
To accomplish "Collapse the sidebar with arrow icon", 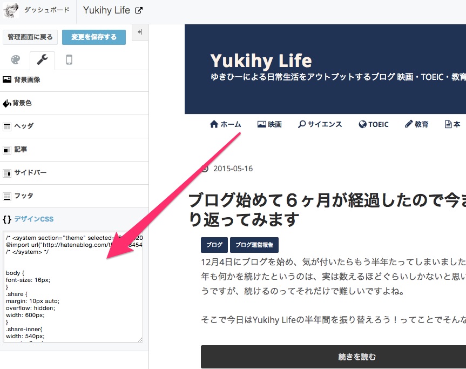I will point(140,32).
